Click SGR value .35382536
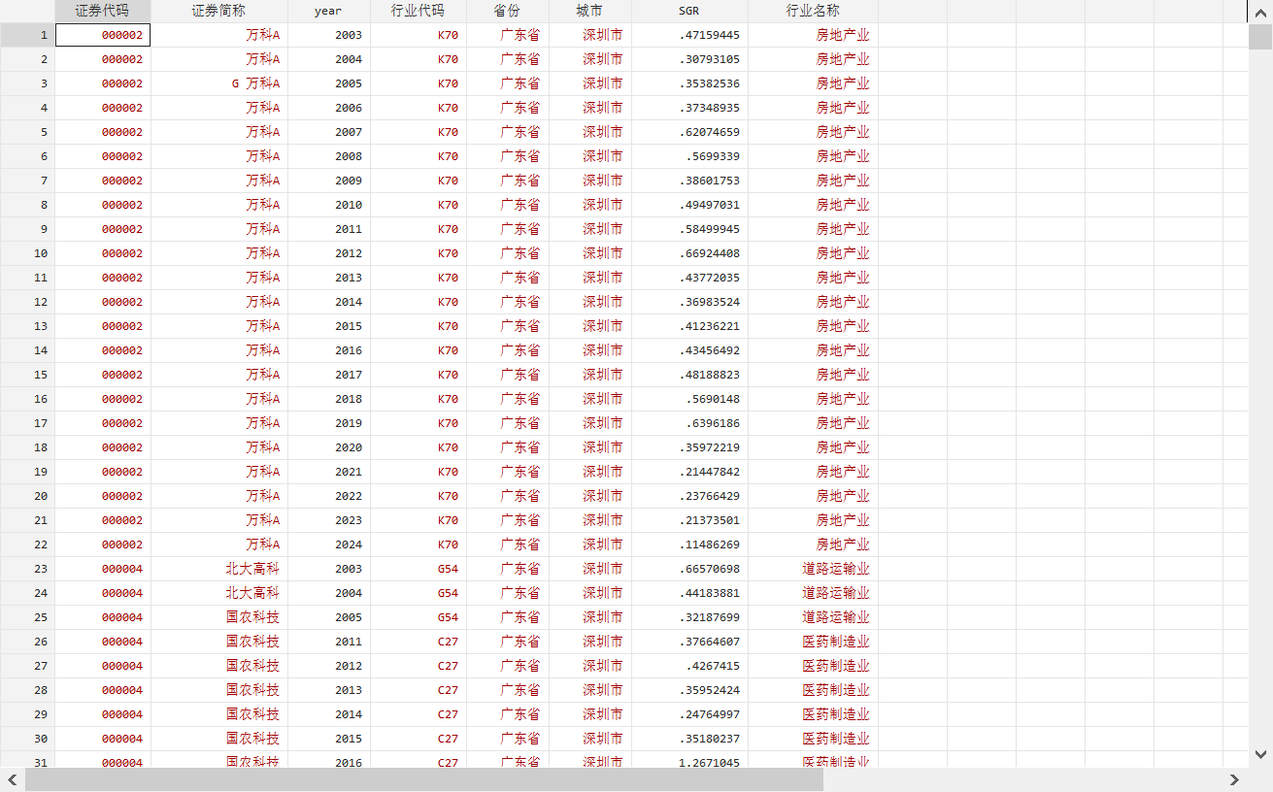This screenshot has width=1273, height=792. click(689, 83)
